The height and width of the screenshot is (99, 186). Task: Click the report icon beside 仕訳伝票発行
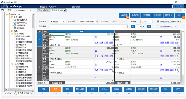[x=17, y=36]
